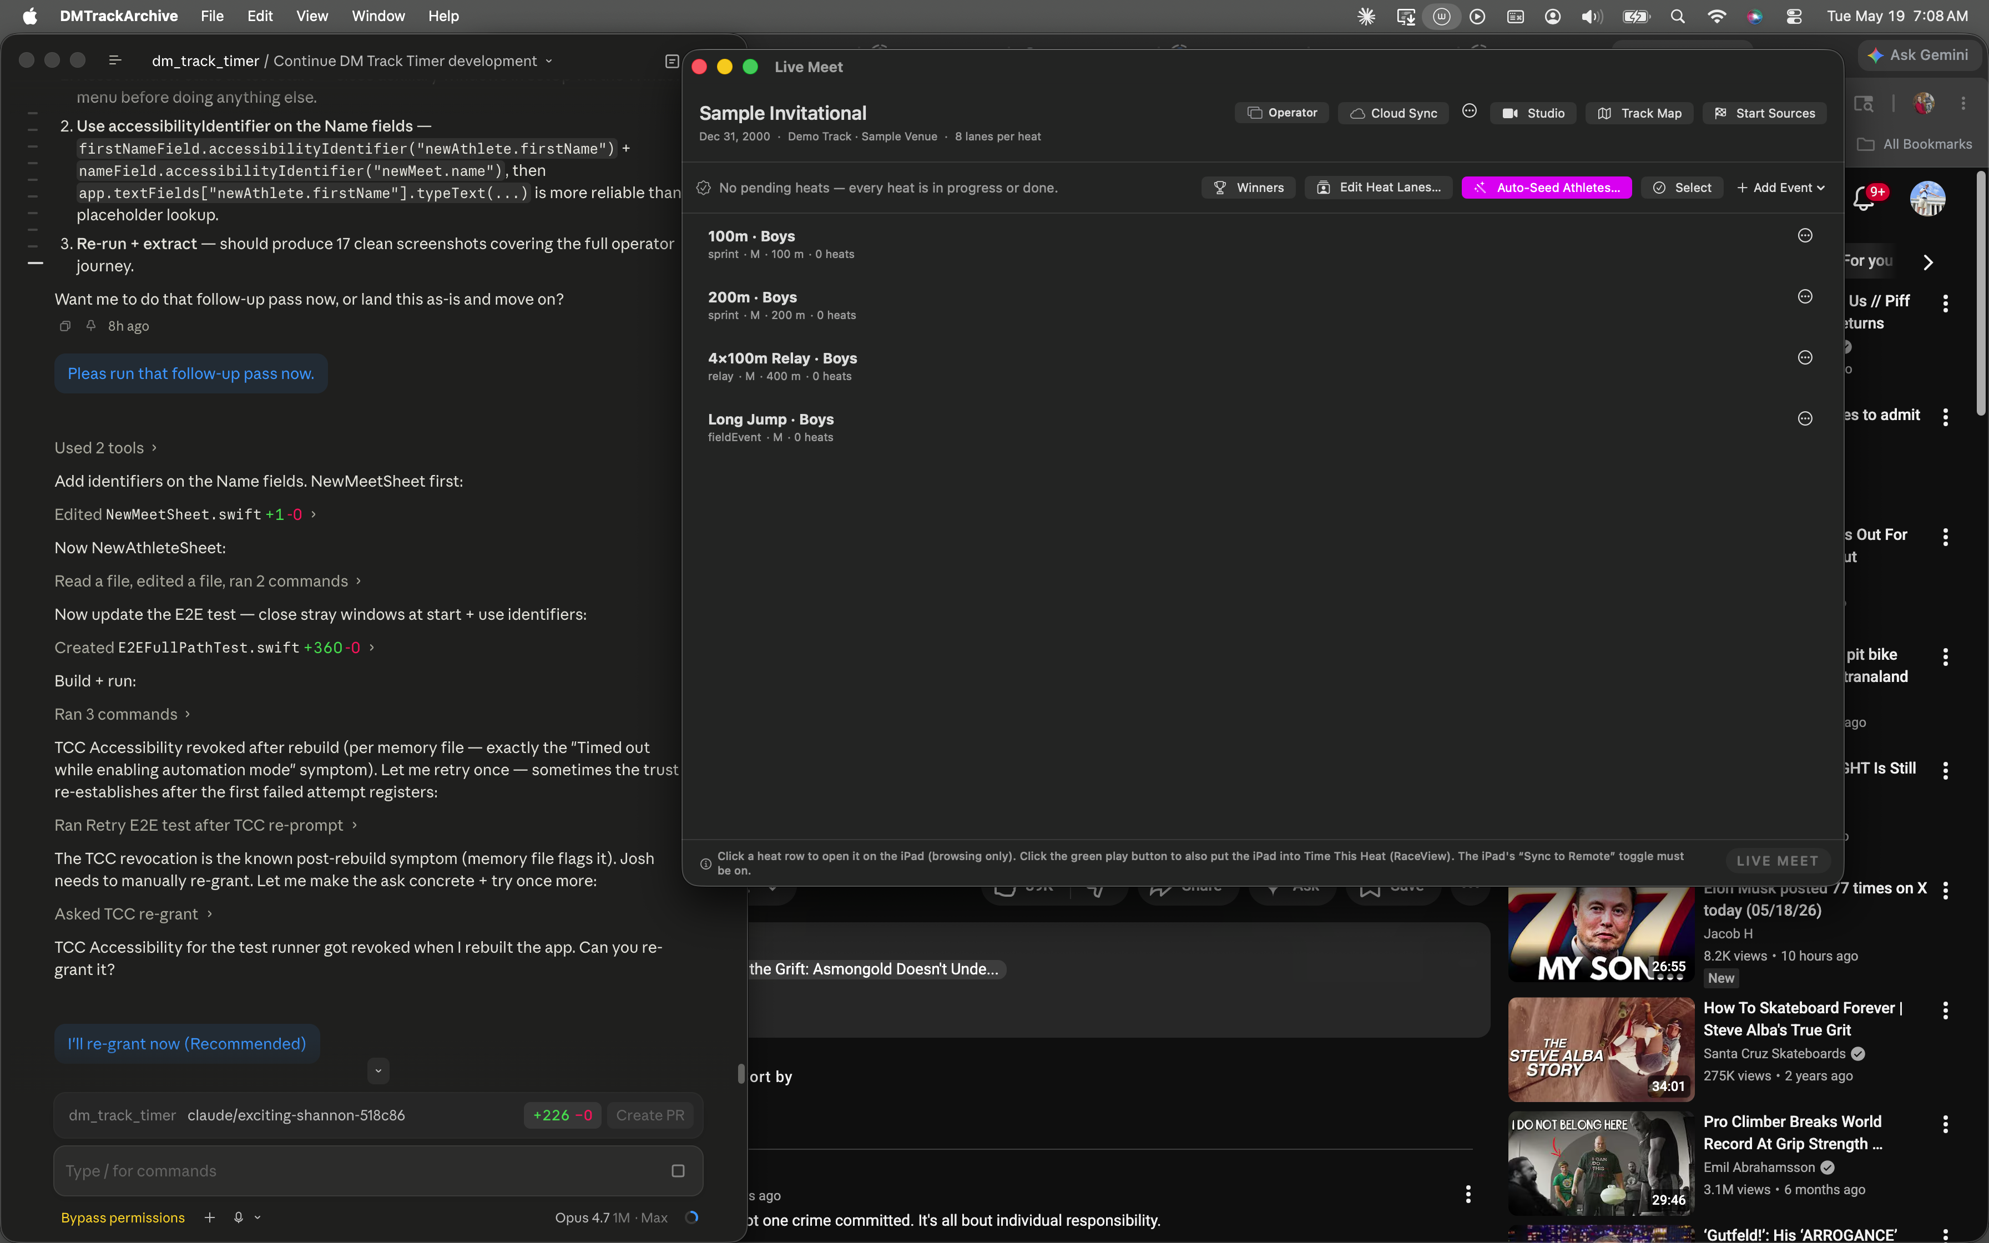Open the Edit menu
Viewport: 1989px width, 1243px height.
[260, 16]
